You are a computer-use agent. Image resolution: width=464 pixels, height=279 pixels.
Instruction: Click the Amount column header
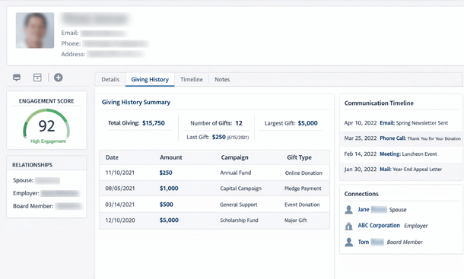click(x=170, y=157)
